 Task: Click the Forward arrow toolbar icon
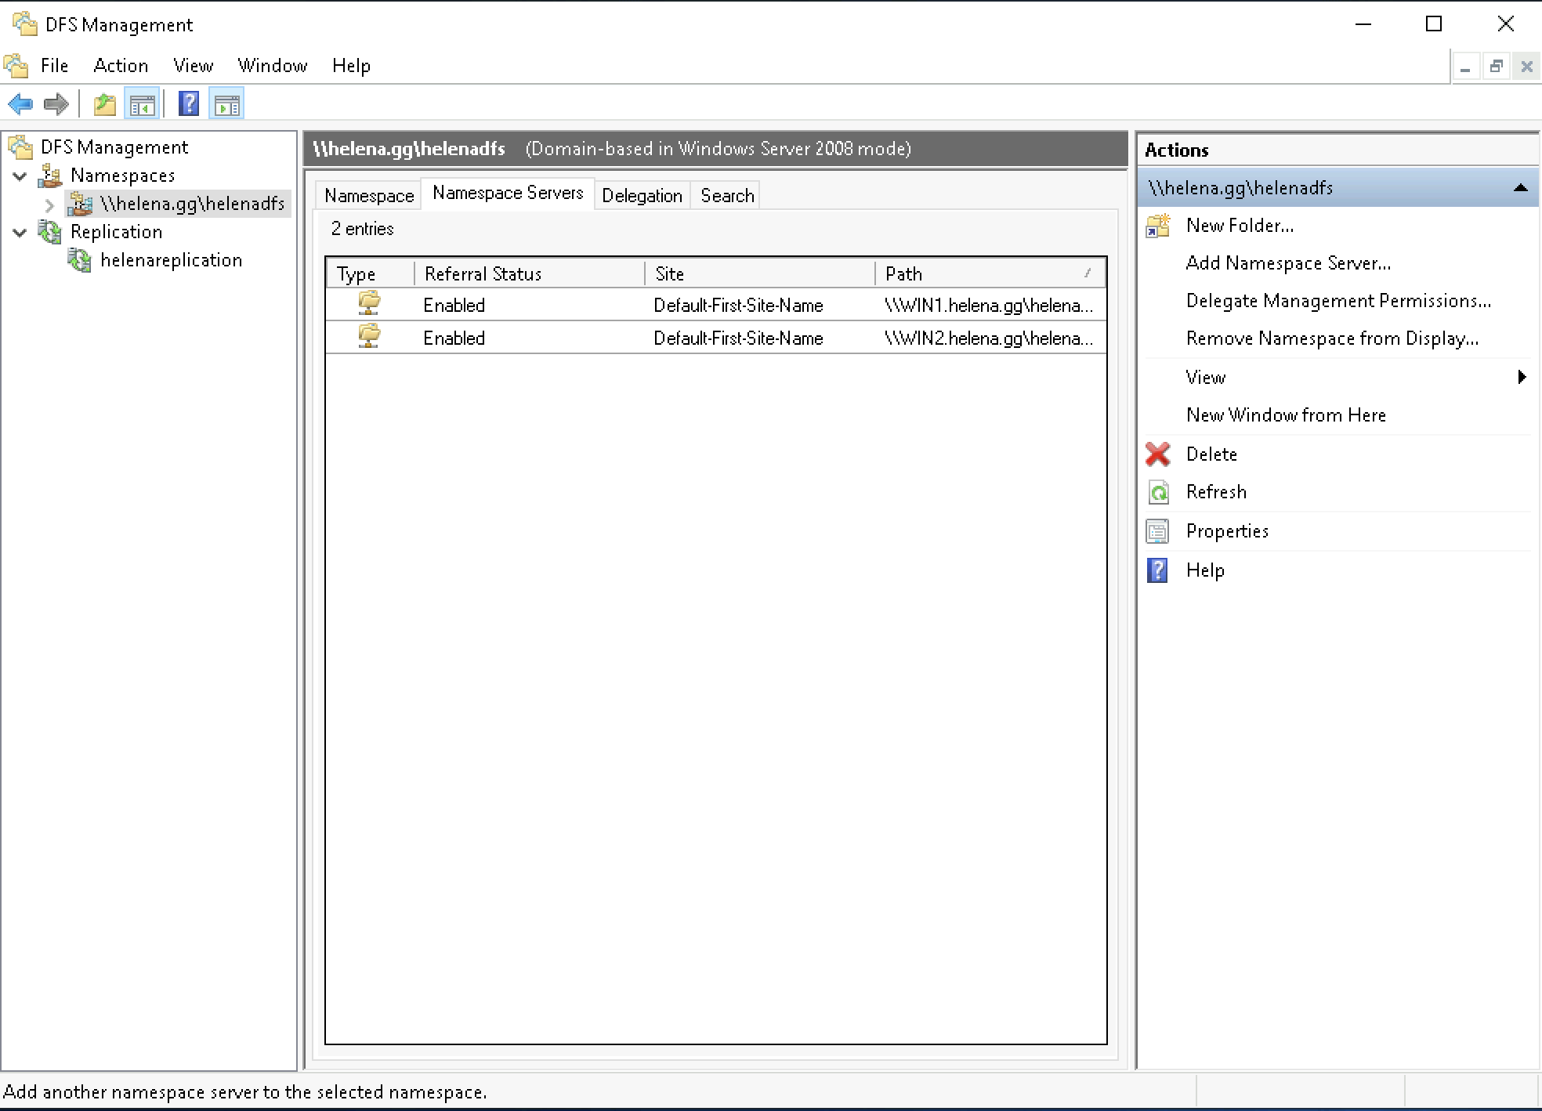click(56, 103)
